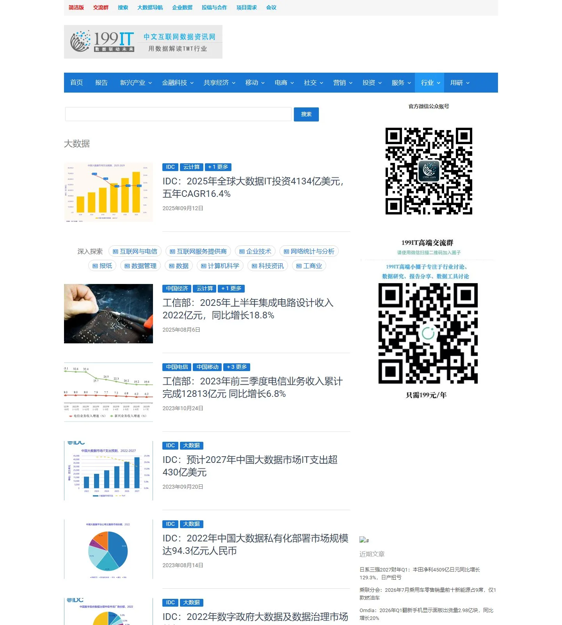Open the blue IDC bar chart thumbnail

click(x=108, y=471)
